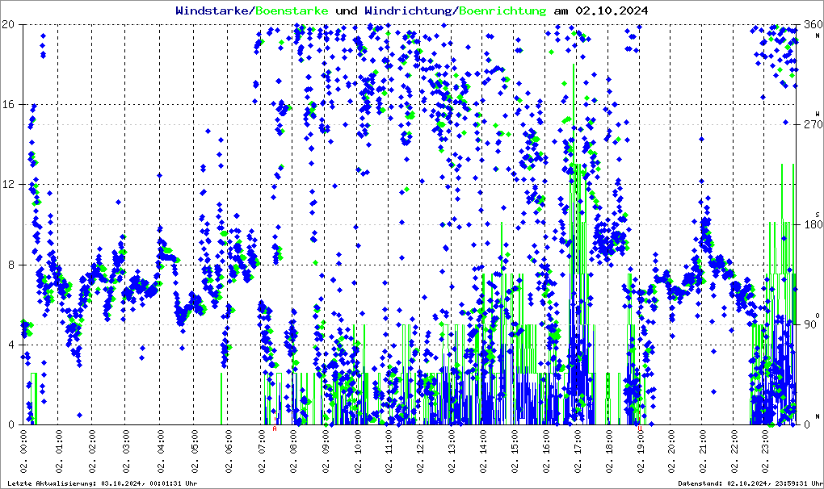Screen dimensions: 824x489
Task: Click the red marker near 07:00 on x-axis
Action: click(275, 429)
